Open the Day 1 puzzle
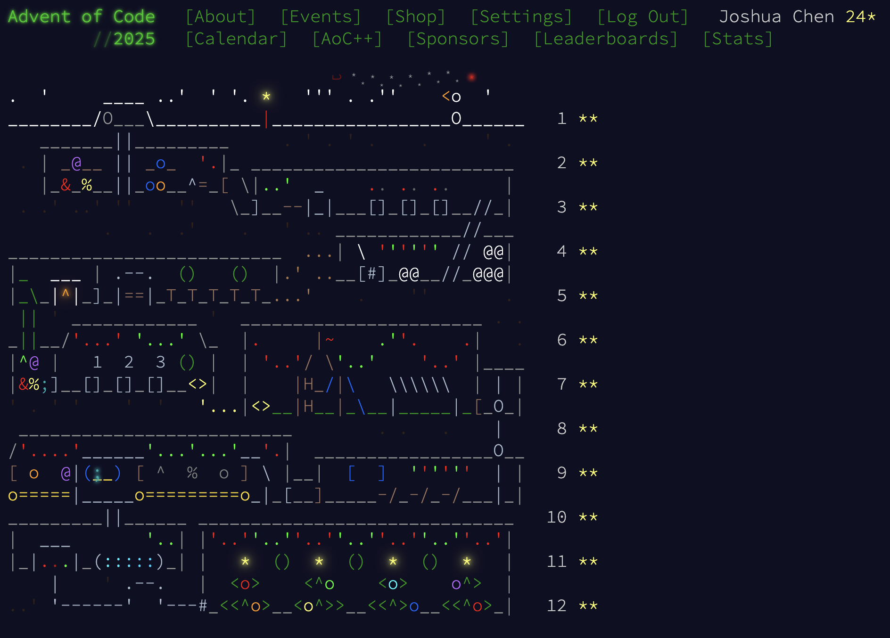Viewport: 890px width, 638px height. pos(561,119)
